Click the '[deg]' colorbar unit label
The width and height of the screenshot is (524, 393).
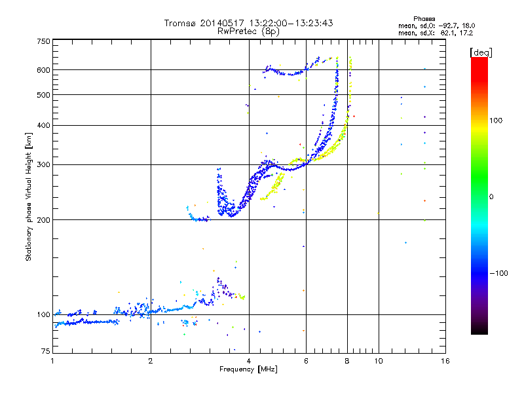(x=481, y=53)
